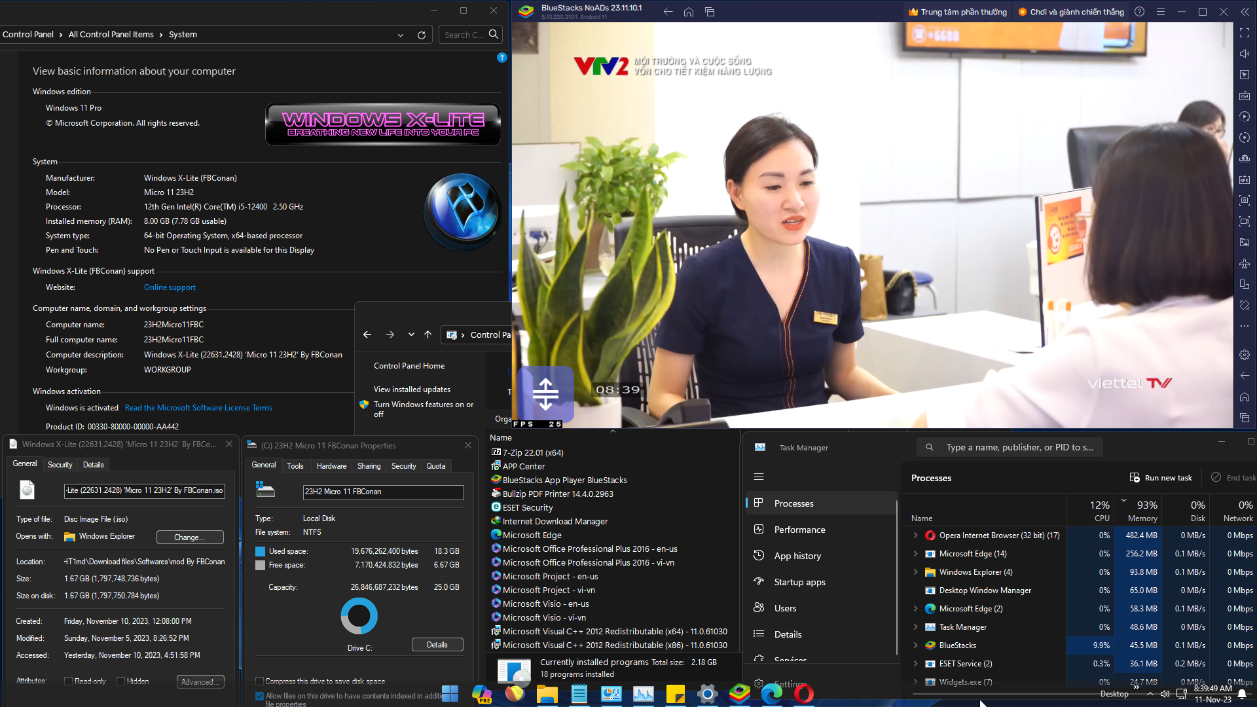This screenshot has width=1257, height=707.
Task: Click the drive label field 23H2 Micro 11 FBConan
Action: tap(383, 492)
